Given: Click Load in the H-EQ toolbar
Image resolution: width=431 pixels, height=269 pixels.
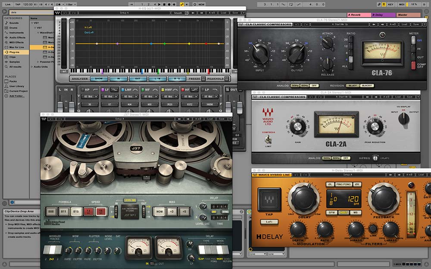Looking at the screenshot, I should pyautogui.click(x=223, y=13).
